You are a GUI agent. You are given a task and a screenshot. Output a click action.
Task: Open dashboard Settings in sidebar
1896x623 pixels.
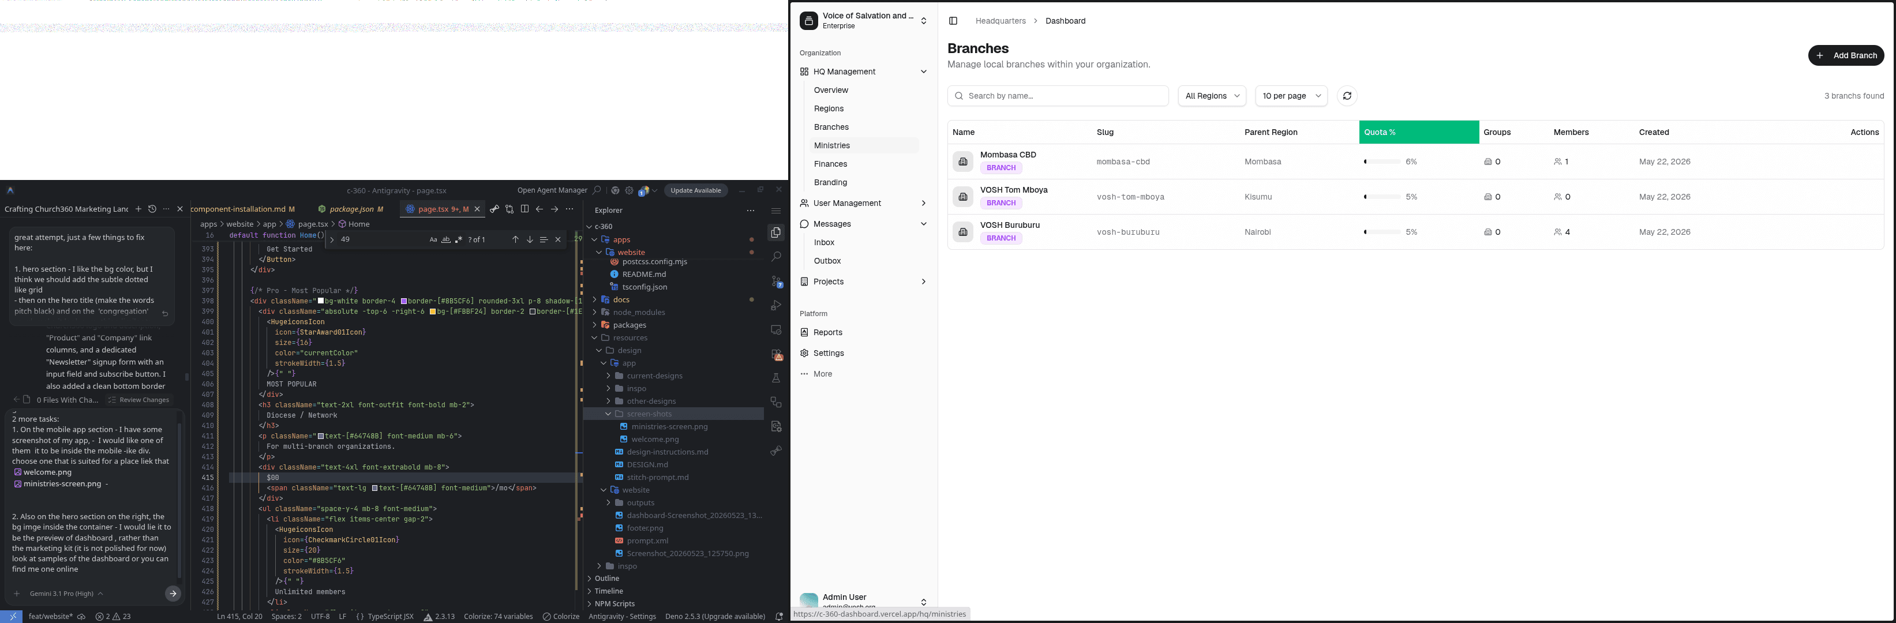point(828,353)
